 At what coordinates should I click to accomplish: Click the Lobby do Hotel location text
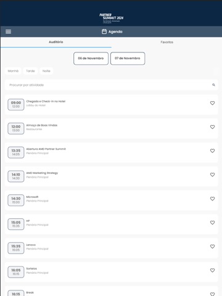(36, 105)
